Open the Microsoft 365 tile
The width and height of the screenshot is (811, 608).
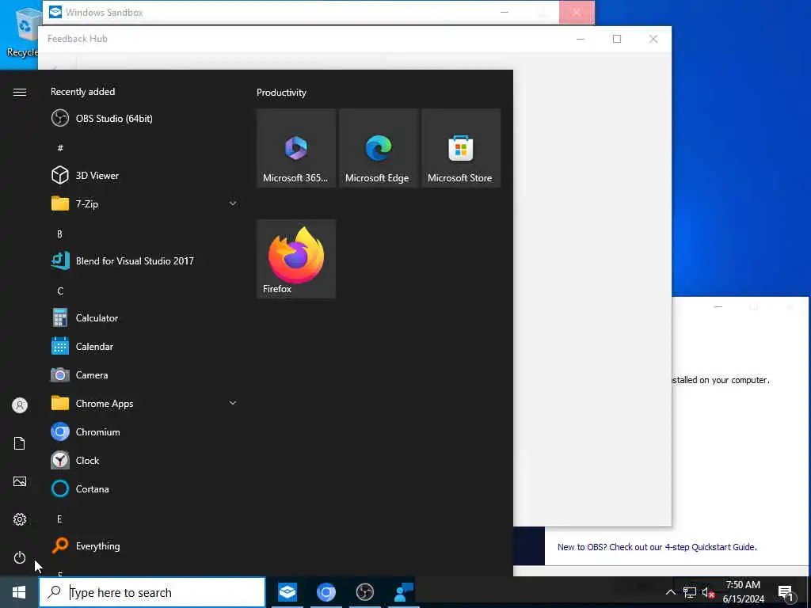click(296, 148)
